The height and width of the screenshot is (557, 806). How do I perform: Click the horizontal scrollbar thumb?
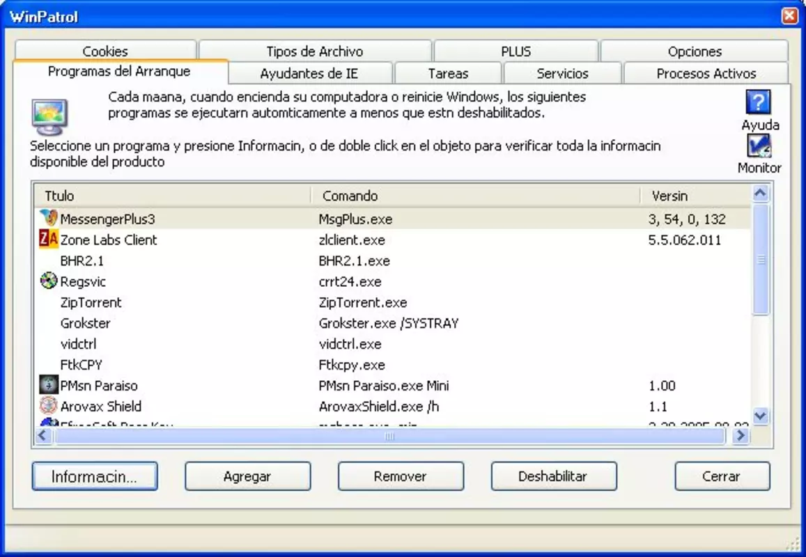click(x=390, y=437)
